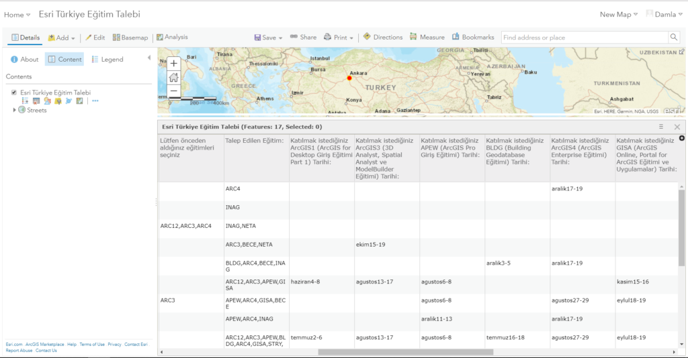Click the Find address or place field

pos(585,37)
